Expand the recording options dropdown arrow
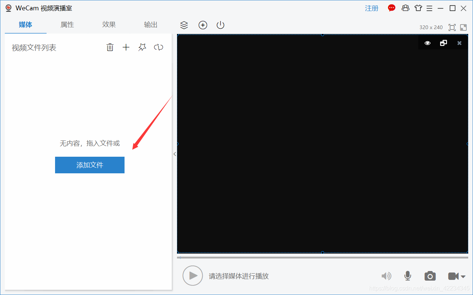 point(463,277)
